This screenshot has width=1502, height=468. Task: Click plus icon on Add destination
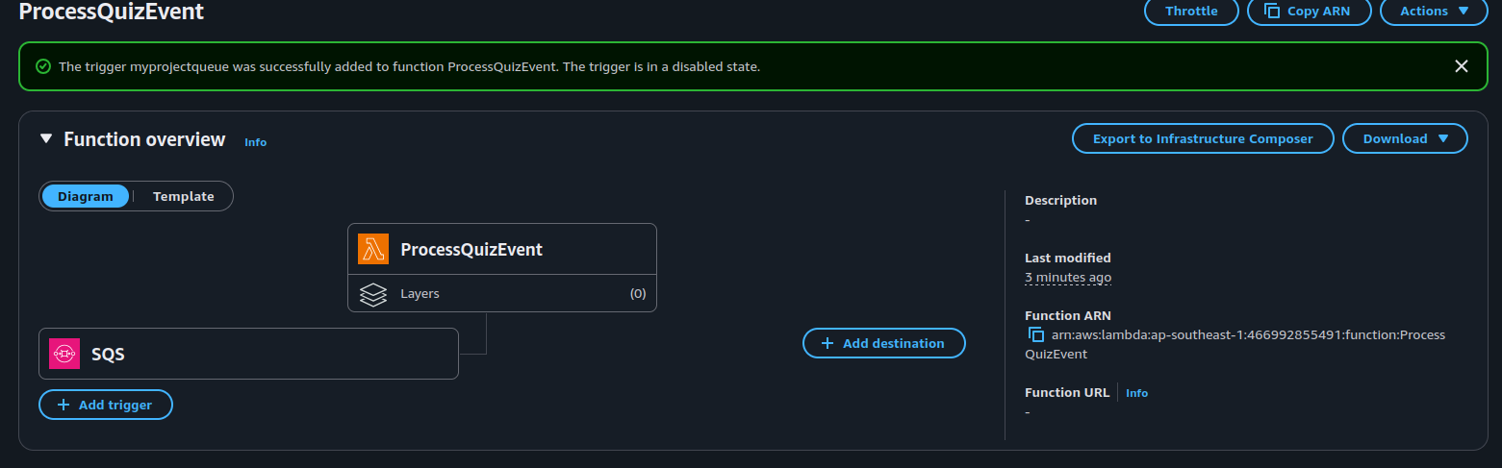(827, 343)
